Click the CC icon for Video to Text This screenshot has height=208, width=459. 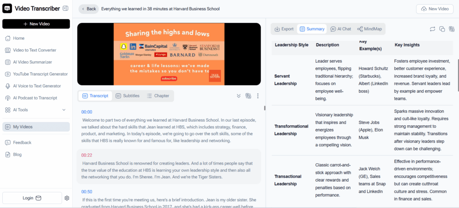8,50
